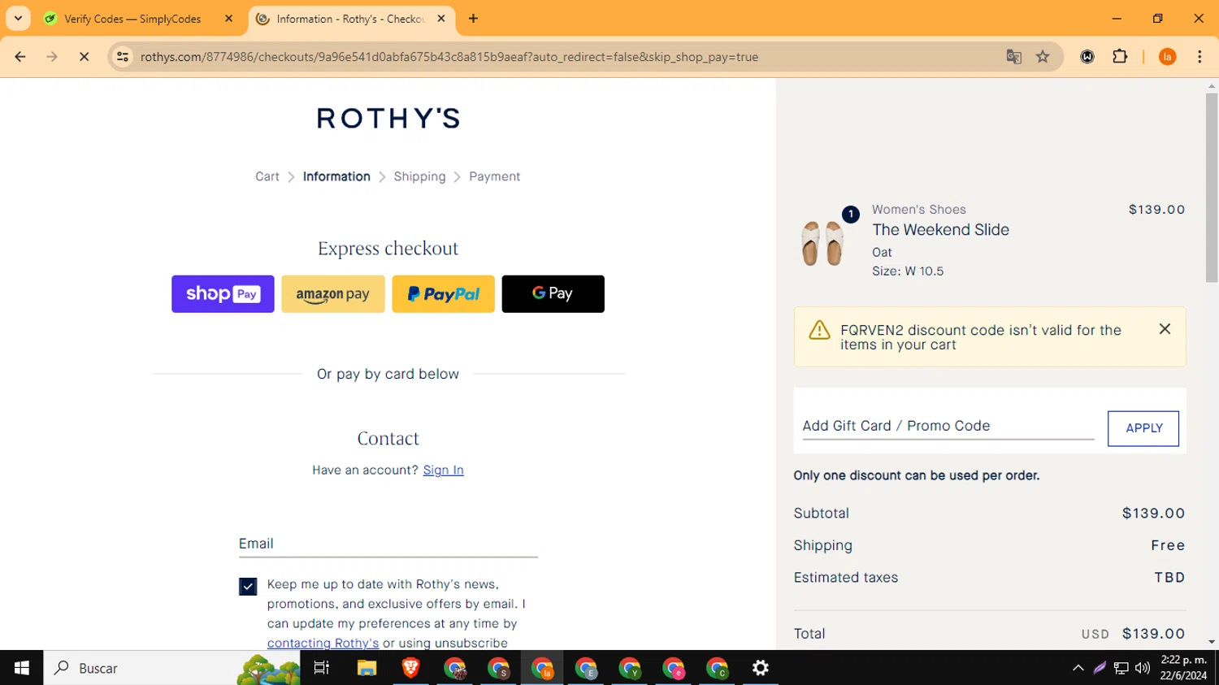Click the address bar URL
The image size is (1219, 685).
coord(449,57)
